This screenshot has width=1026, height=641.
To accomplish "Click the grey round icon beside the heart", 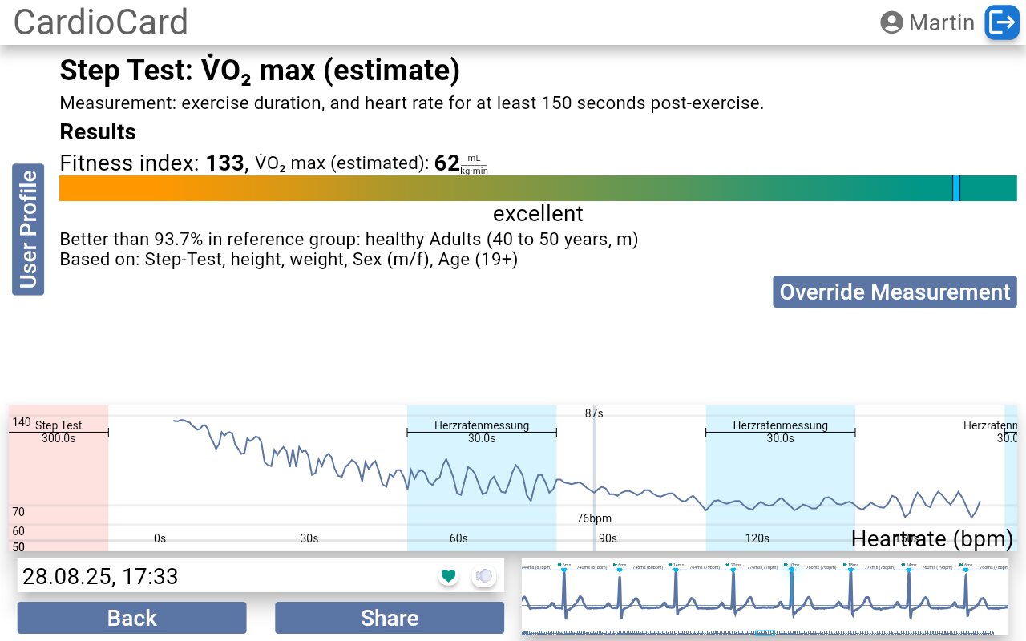I will coord(483,575).
